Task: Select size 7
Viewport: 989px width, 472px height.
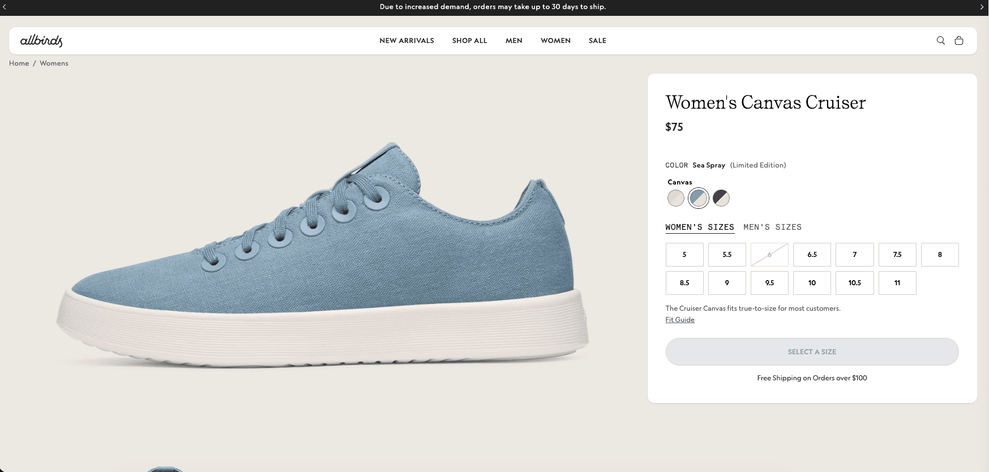Action: tap(855, 255)
